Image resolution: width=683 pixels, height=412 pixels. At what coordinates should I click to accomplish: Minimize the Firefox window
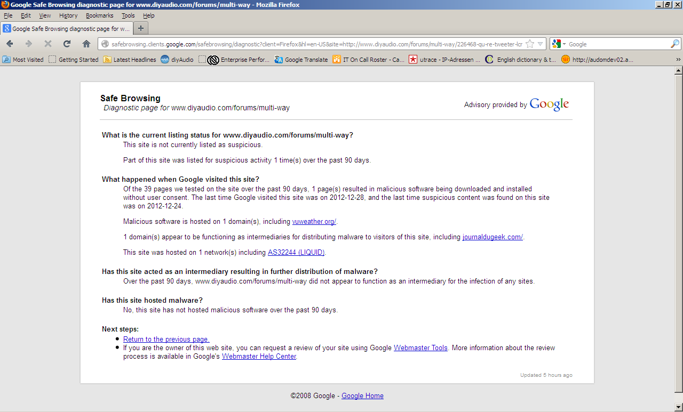pyautogui.click(x=660, y=5)
